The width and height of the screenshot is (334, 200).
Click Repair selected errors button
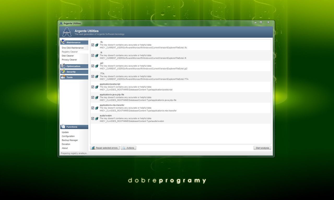[x=105, y=148]
